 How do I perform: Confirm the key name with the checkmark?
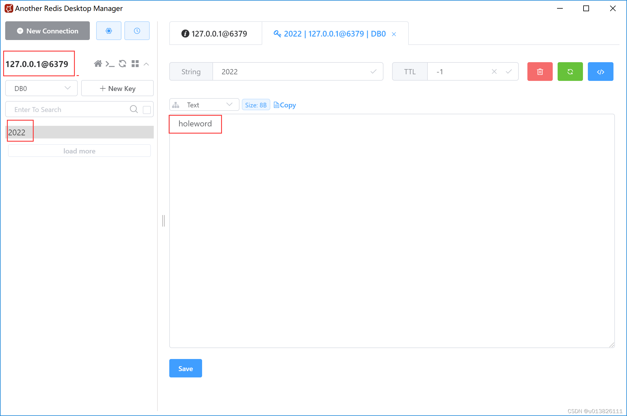373,72
